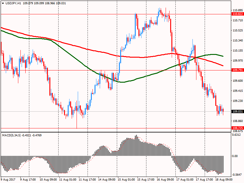The image size is (244, 183).
Task: Select the 110.822 red price level label
Action: [238, 14]
